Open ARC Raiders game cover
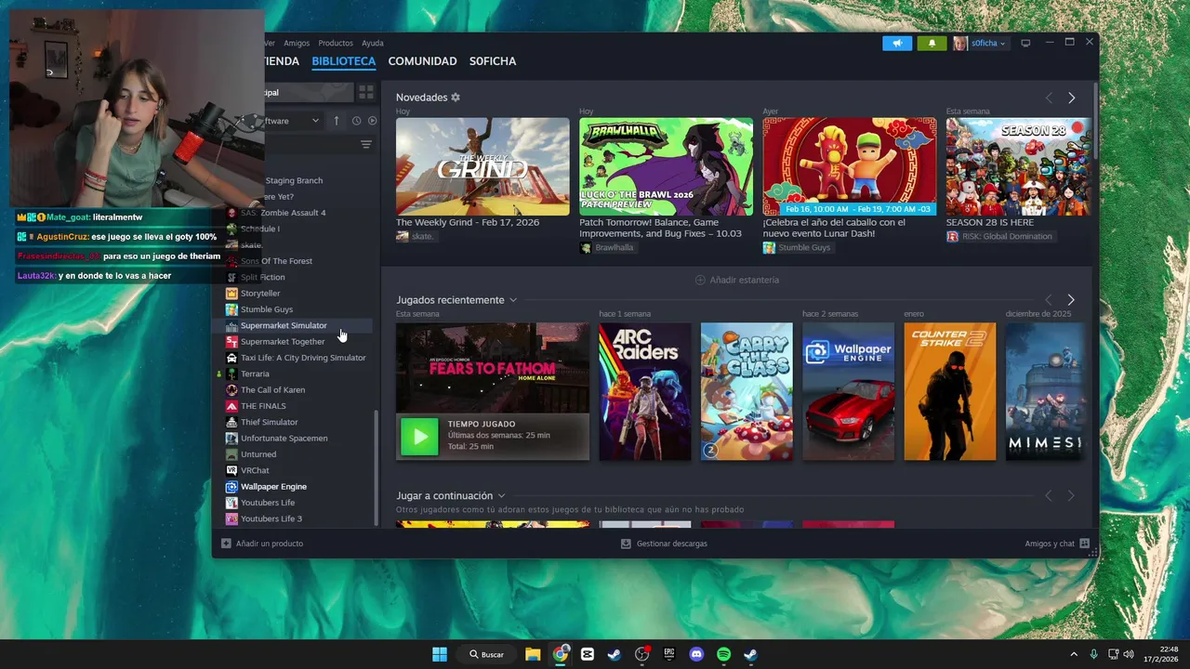The height and width of the screenshot is (669, 1190). [644, 391]
